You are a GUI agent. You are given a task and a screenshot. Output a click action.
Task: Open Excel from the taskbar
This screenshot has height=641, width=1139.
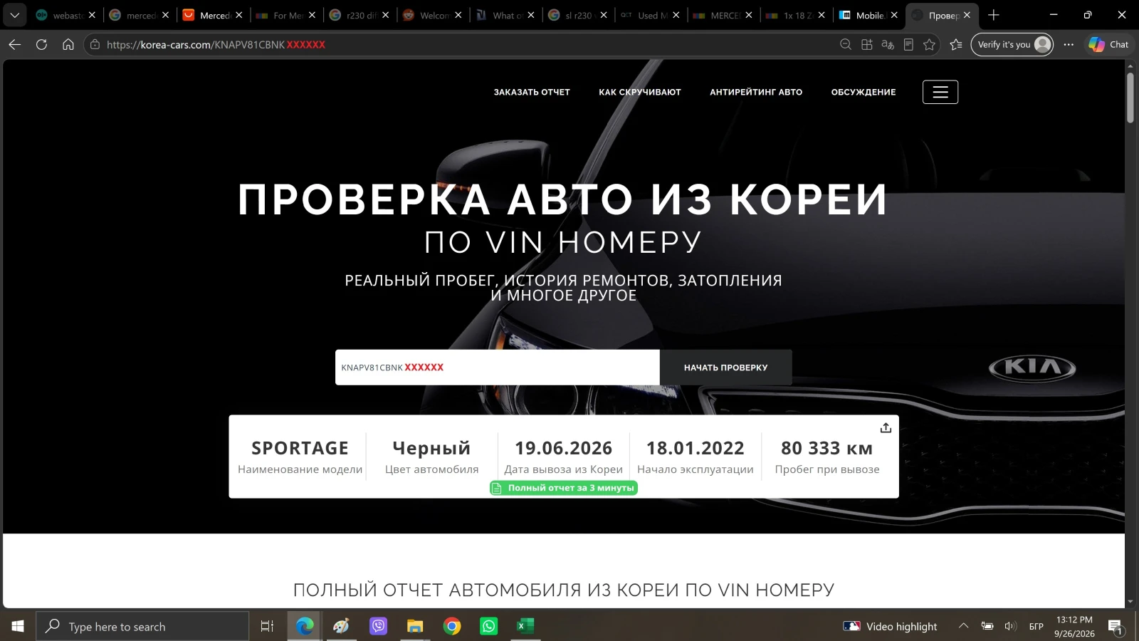[525, 626]
